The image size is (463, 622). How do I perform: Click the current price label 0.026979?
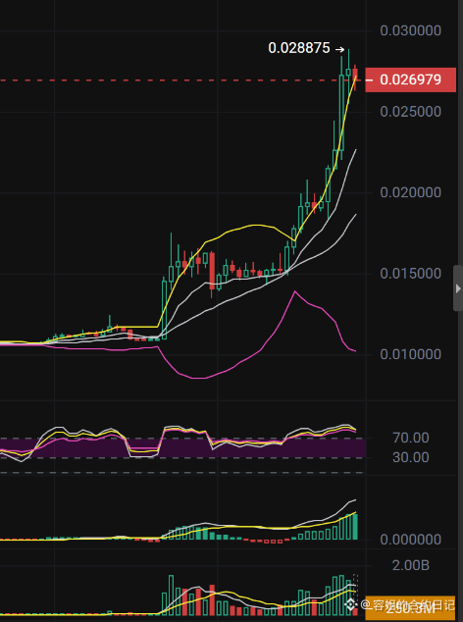pos(410,80)
